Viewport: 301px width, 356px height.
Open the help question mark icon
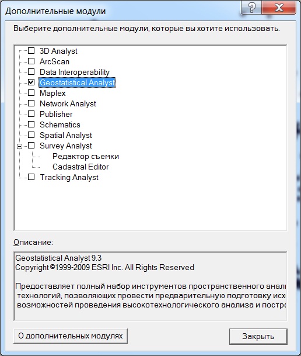(251, 8)
